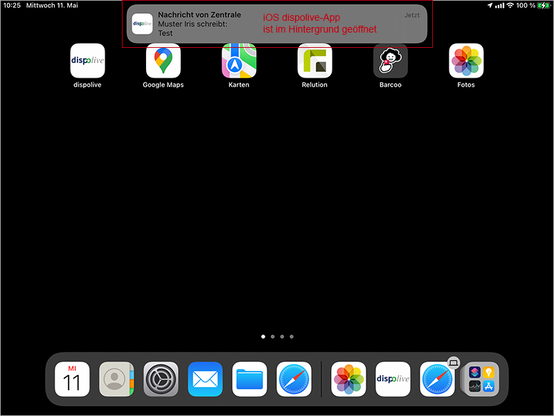Open Contacts app in the dock
Viewport: 554px width, 416px height.
pos(116,379)
